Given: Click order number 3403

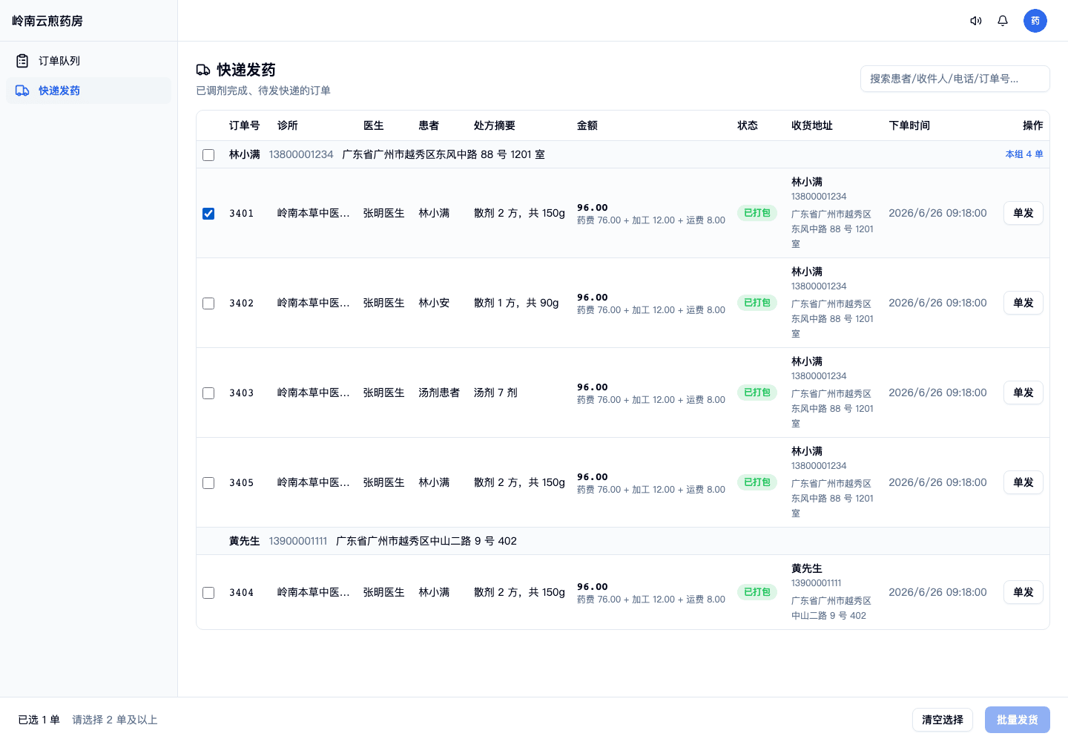Looking at the screenshot, I should [242, 393].
